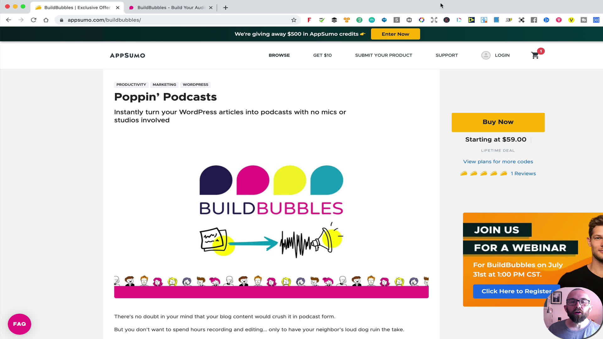Click the MARKETING category tag
The width and height of the screenshot is (603, 339).
165,84
